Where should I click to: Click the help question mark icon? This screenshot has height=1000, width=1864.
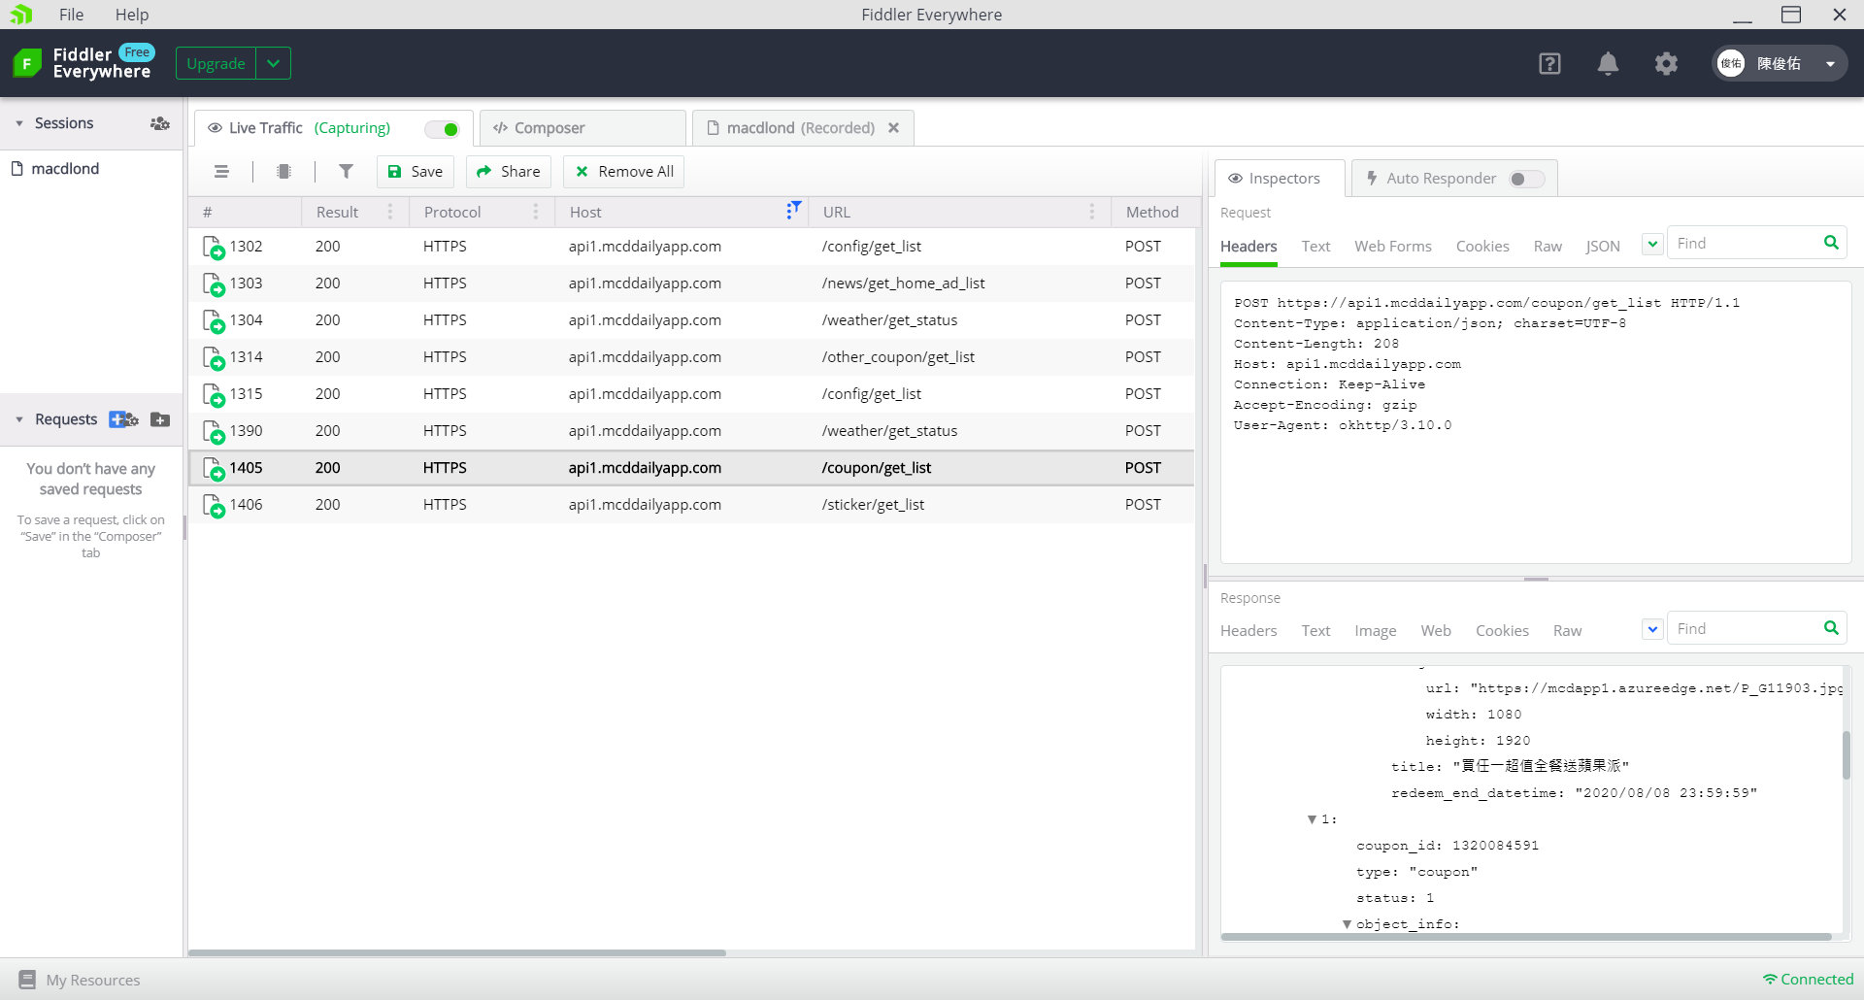pyautogui.click(x=1549, y=64)
